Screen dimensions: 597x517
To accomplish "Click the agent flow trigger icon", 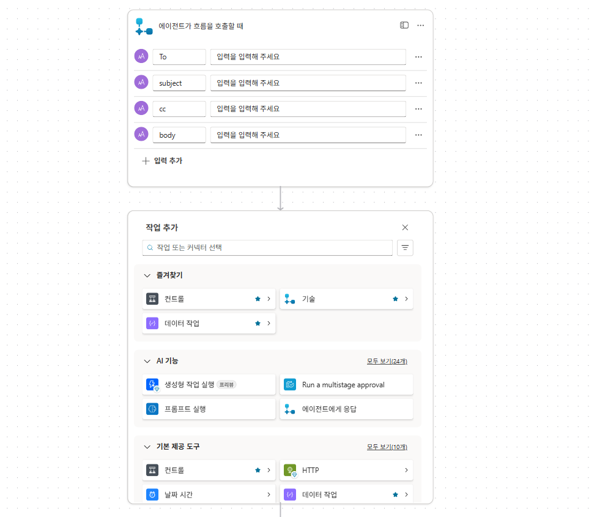I will 144,26.
